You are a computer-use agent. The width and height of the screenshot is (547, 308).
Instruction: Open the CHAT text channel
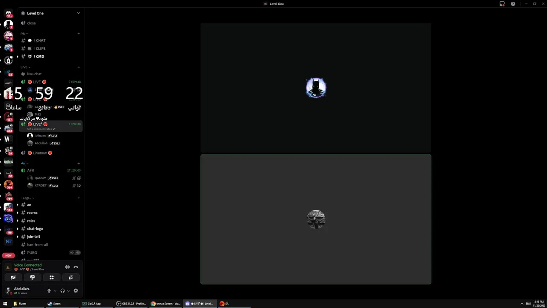pyautogui.click(x=50, y=40)
